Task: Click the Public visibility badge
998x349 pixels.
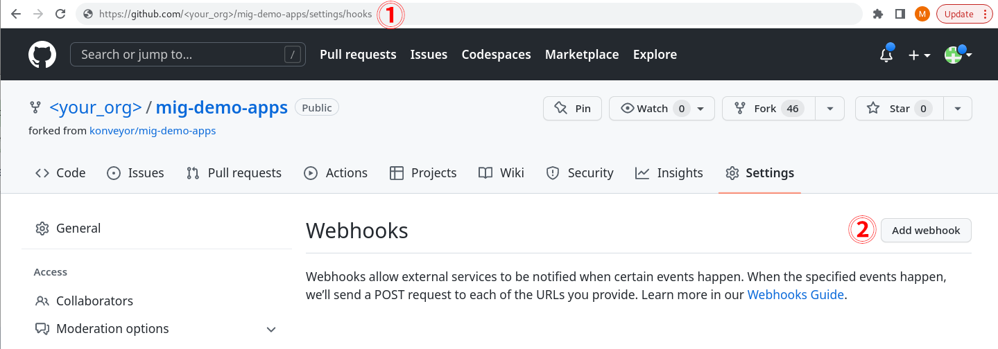Action: pyautogui.click(x=317, y=108)
